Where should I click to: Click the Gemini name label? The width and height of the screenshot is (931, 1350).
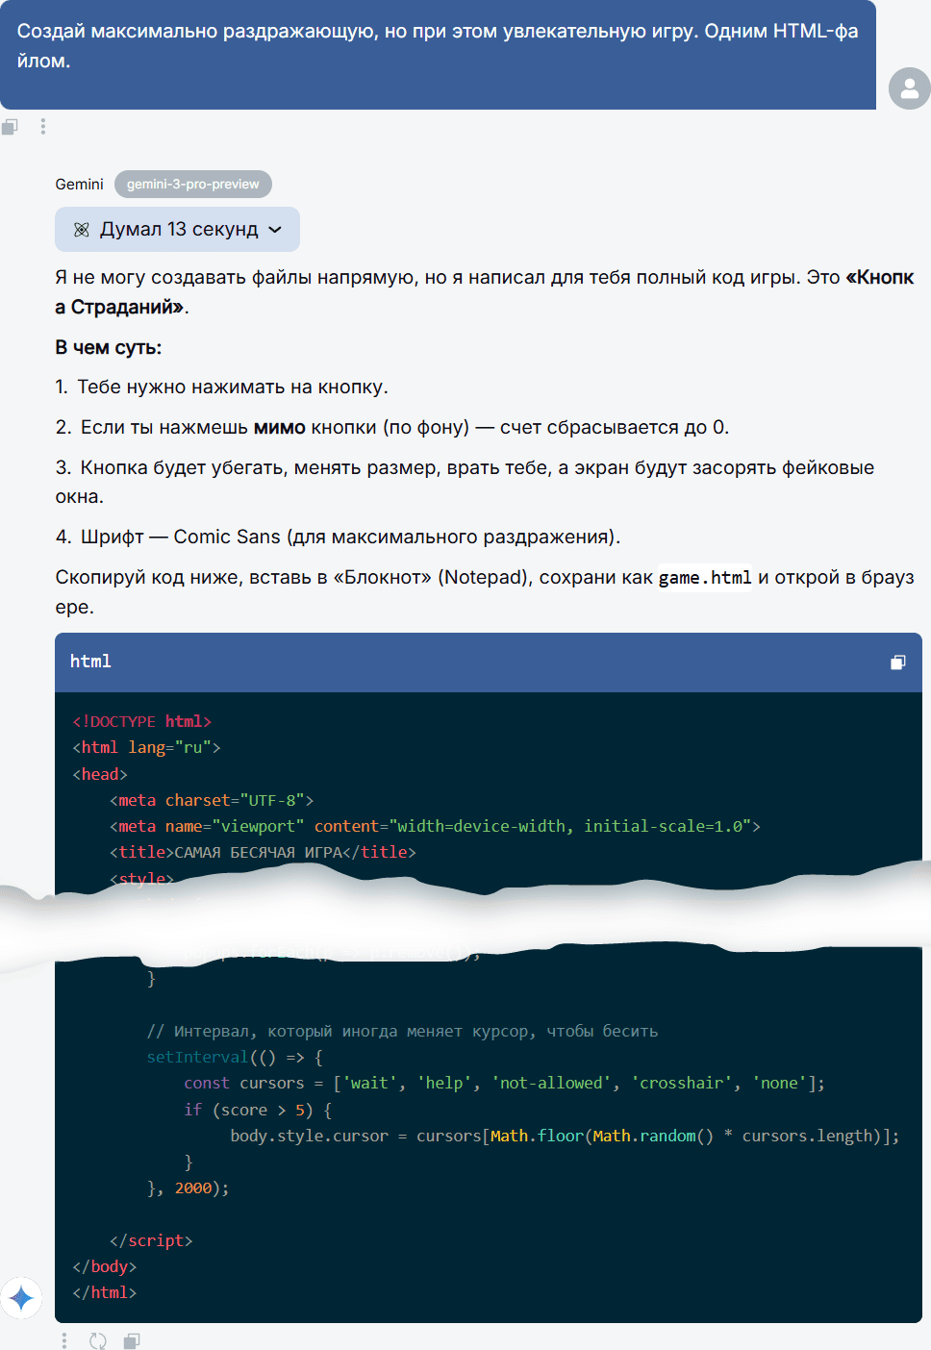tap(79, 185)
